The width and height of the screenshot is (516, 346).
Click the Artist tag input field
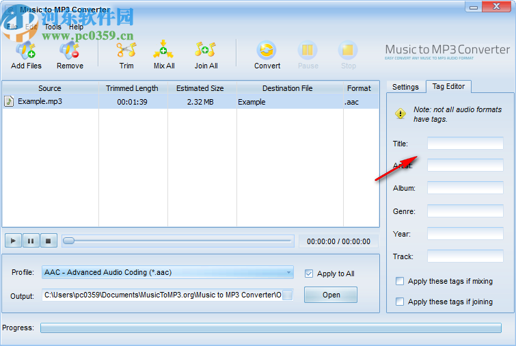tap(465, 165)
